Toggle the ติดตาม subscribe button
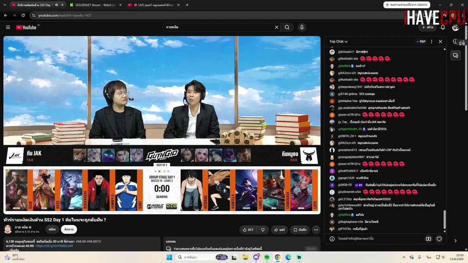468x263 pixels. [x=69, y=229]
